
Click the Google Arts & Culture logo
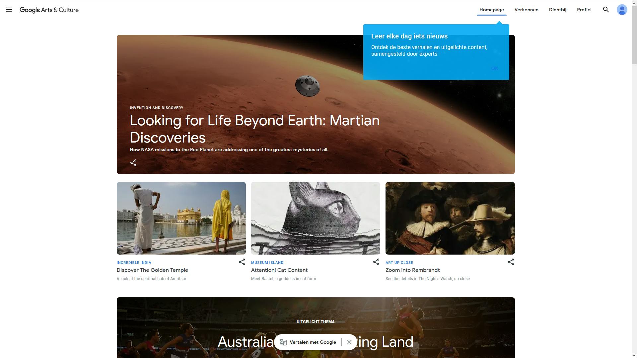pos(49,10)
